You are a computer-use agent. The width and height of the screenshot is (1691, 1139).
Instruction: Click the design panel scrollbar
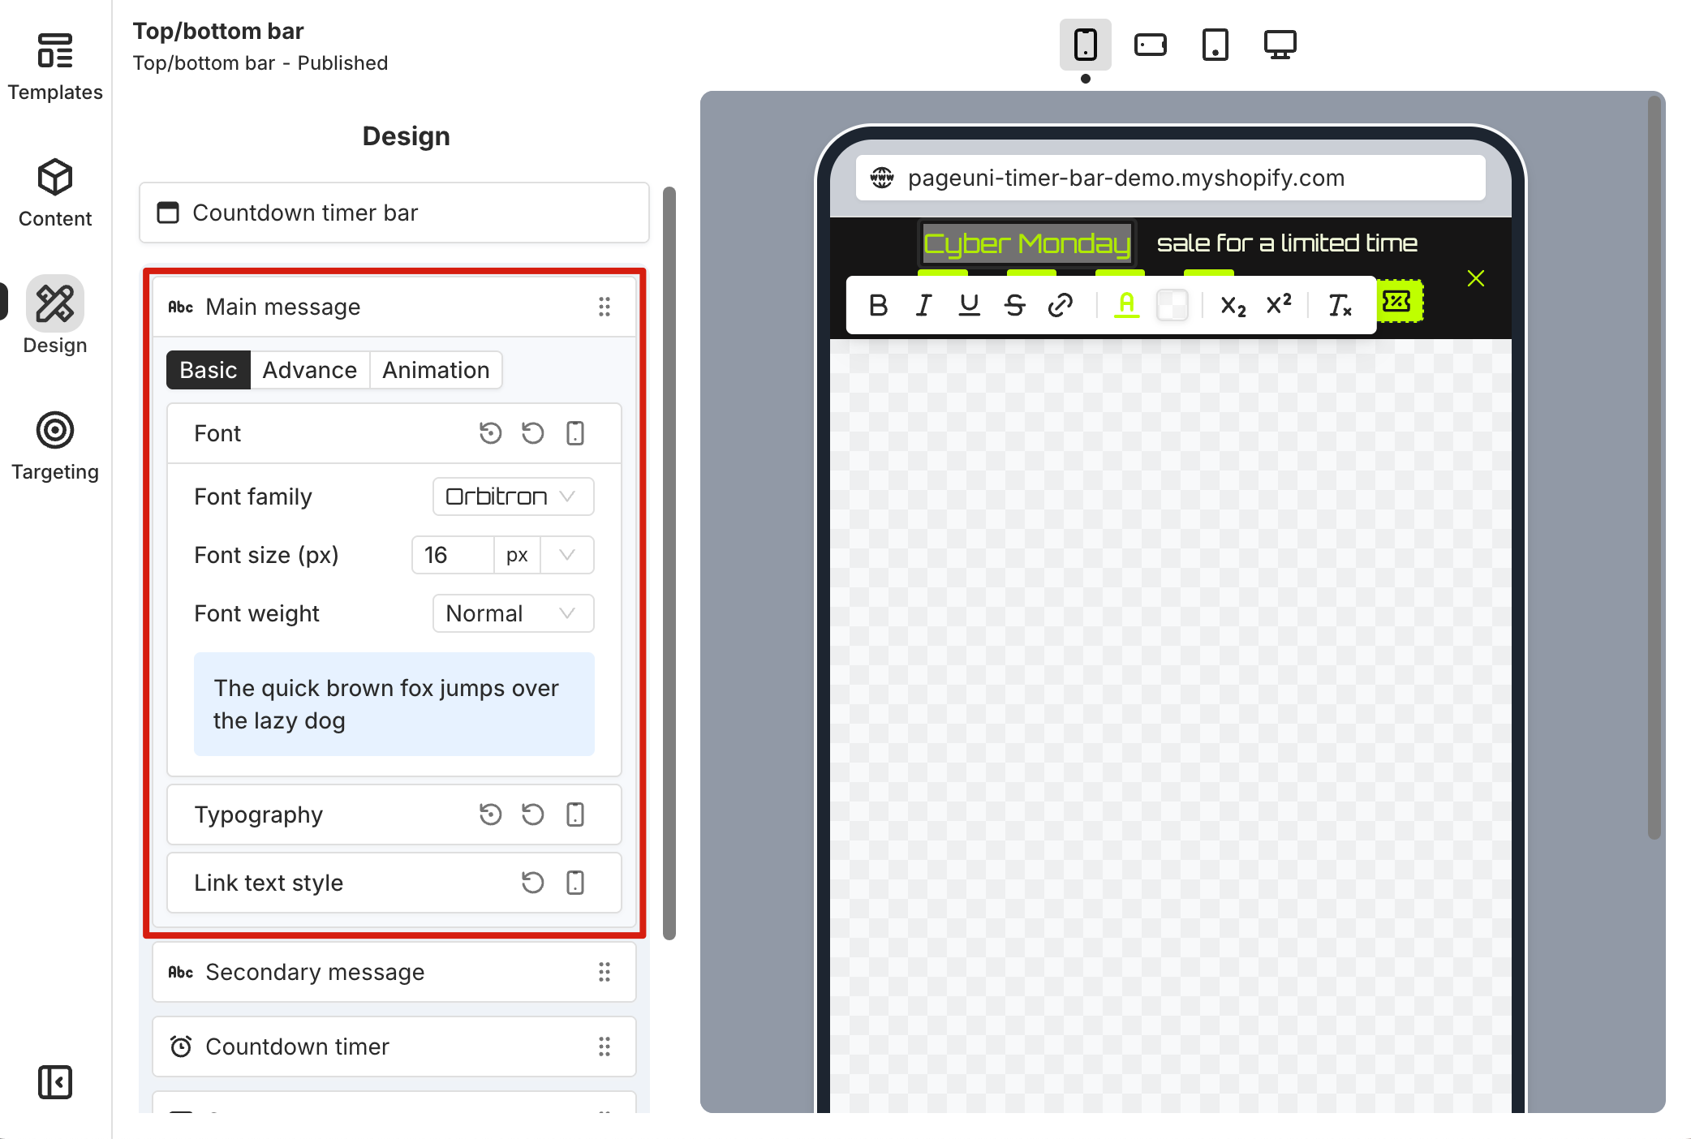(669, 563)
